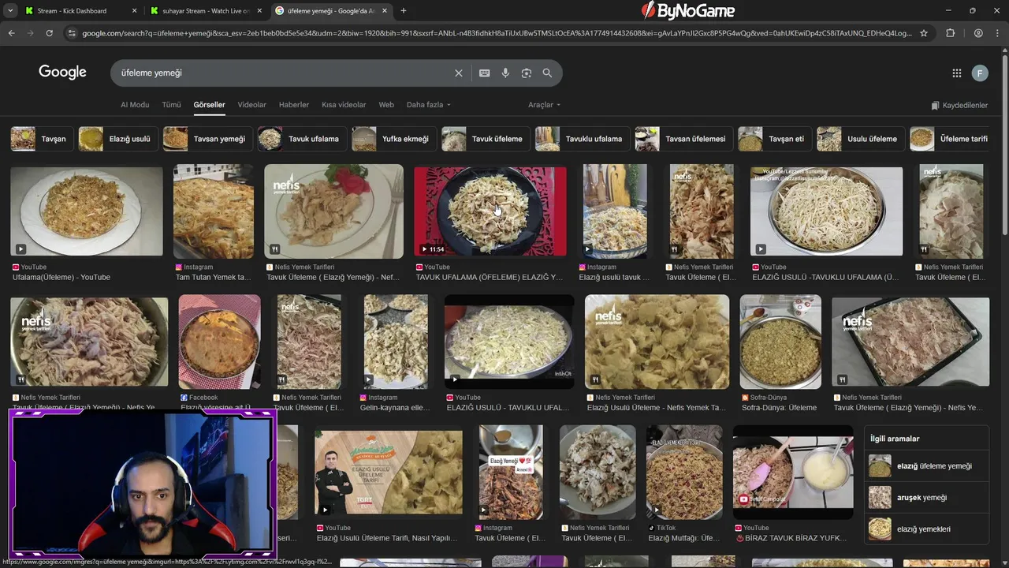Close the Stream - Kick Dashboard tab

pyautogui.click(x=134, y=11)
